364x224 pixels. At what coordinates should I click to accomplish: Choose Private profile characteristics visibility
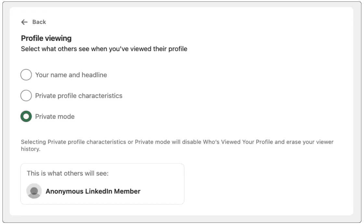pyautogui.click(x=26, y=95)
